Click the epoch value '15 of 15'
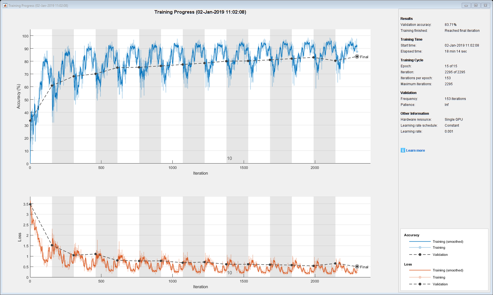The width and height of the screenshot is (493, 295). coord(451,66)
